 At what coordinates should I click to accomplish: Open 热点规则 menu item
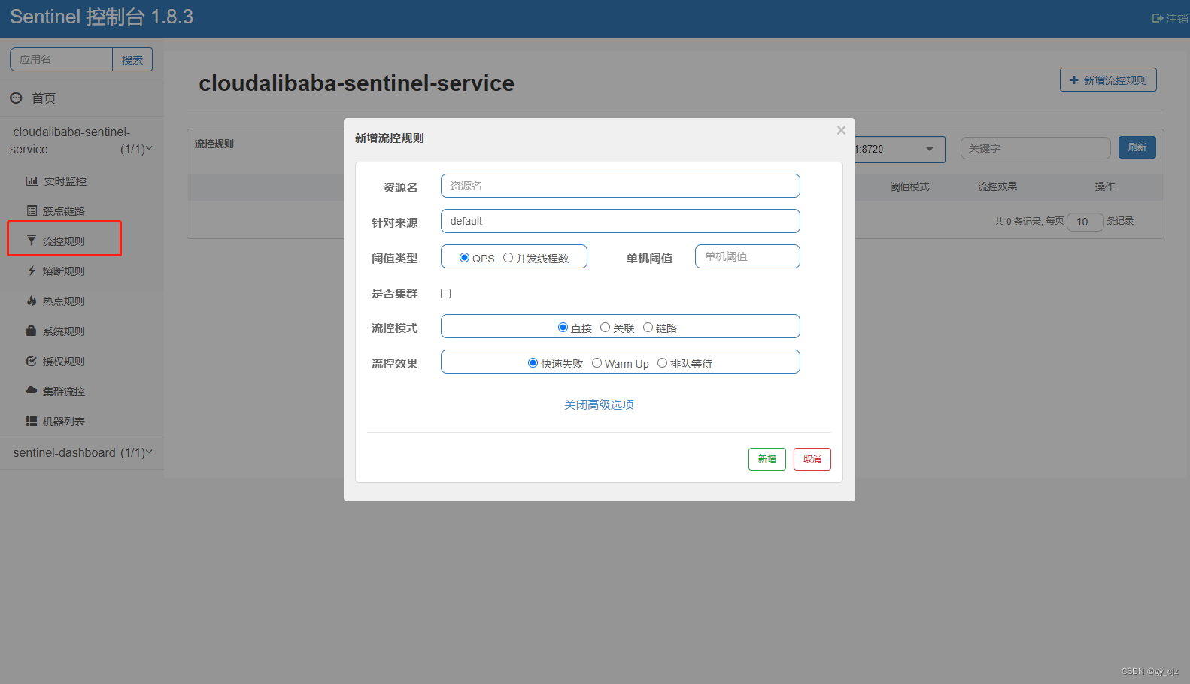pyautogui.click(x=64, y=301)
